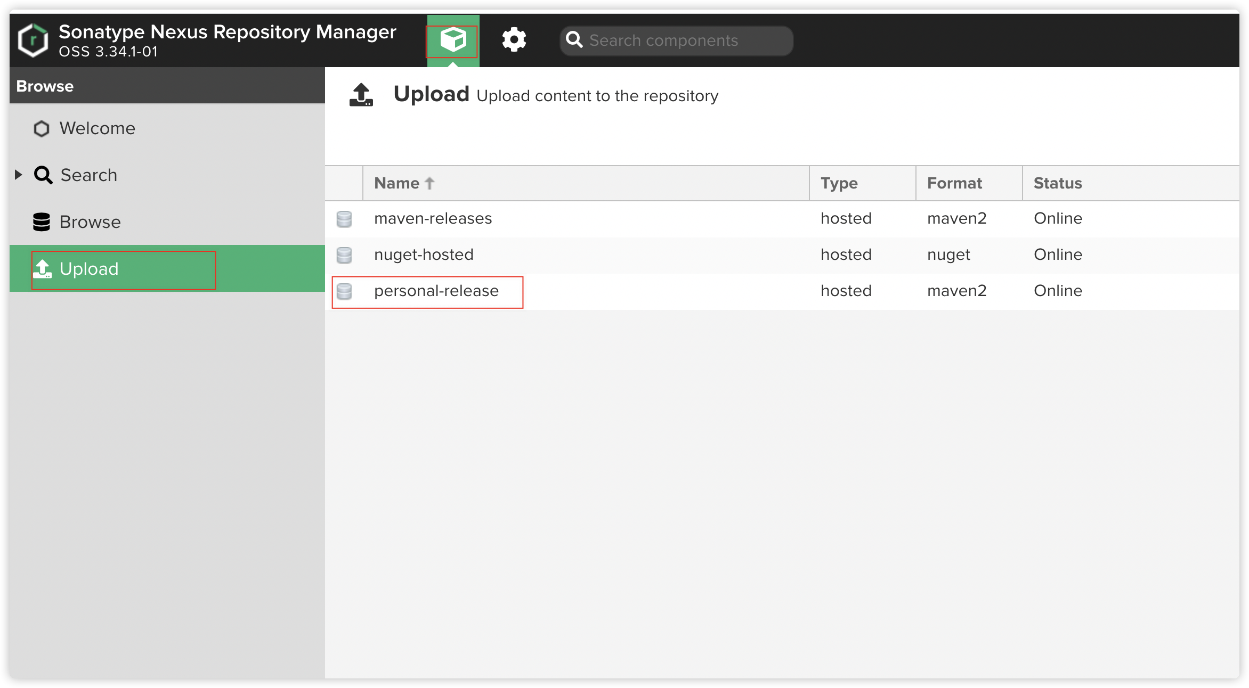1249x688 pixels.
Task: Click hosted type of personal-release row
Action: [846, 291]
